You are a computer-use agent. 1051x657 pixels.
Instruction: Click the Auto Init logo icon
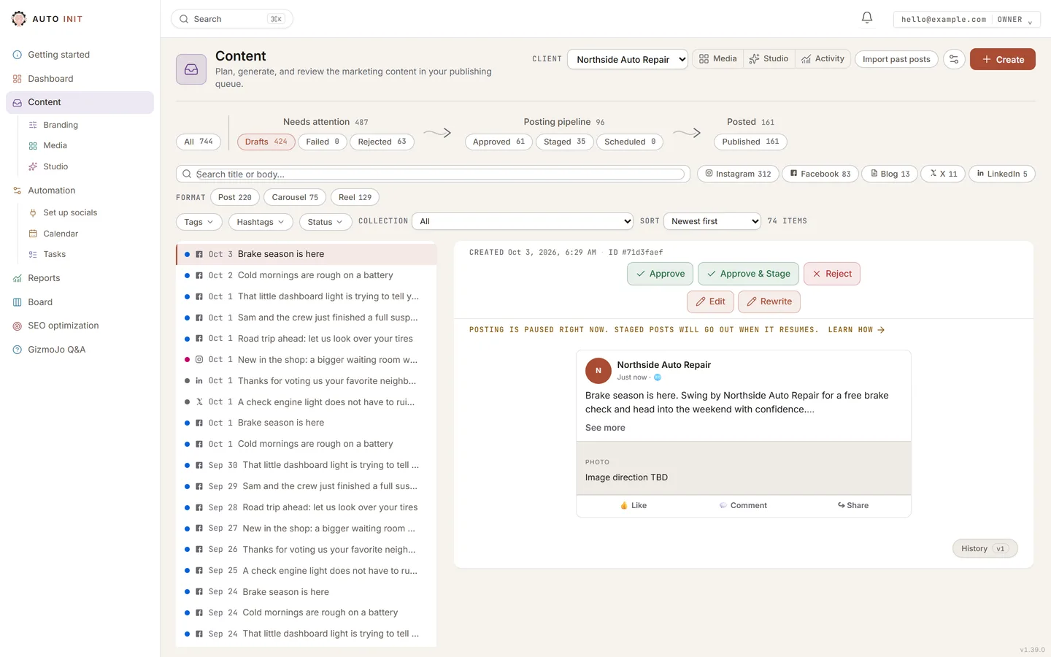(19, 19)
